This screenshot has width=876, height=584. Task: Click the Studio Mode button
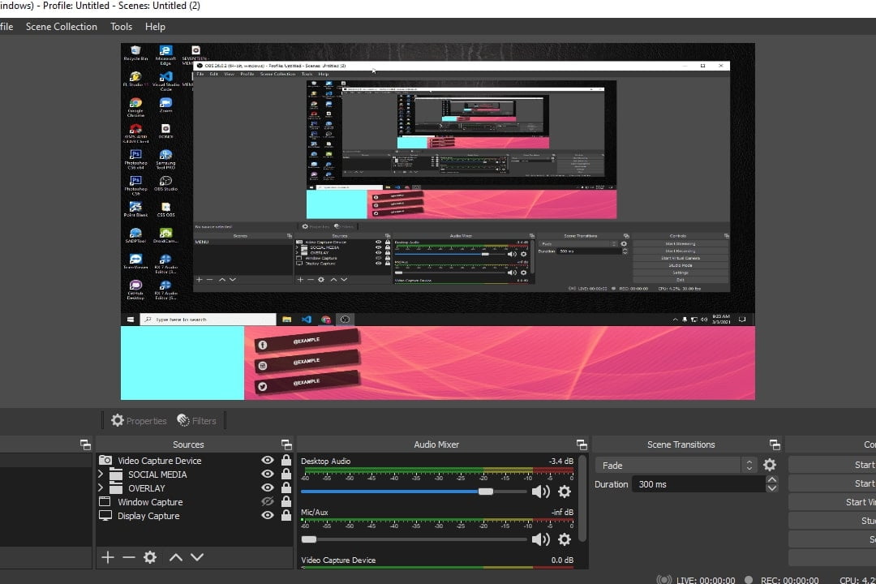[832, 520]
